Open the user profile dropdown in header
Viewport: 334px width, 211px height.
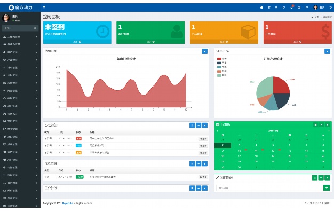319,7
